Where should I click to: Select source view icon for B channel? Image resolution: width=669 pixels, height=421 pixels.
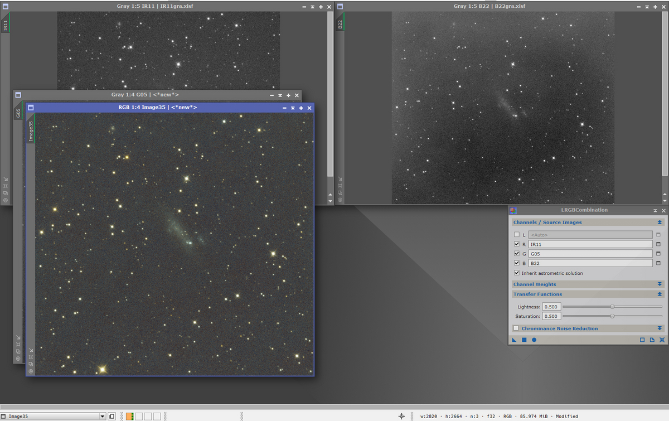tap(658, 263)
